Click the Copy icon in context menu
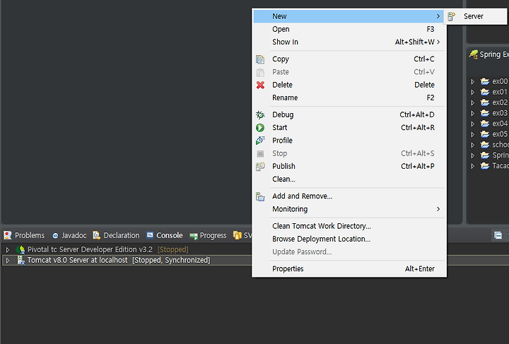The image size is (509, 344). [x=260, y=59]
